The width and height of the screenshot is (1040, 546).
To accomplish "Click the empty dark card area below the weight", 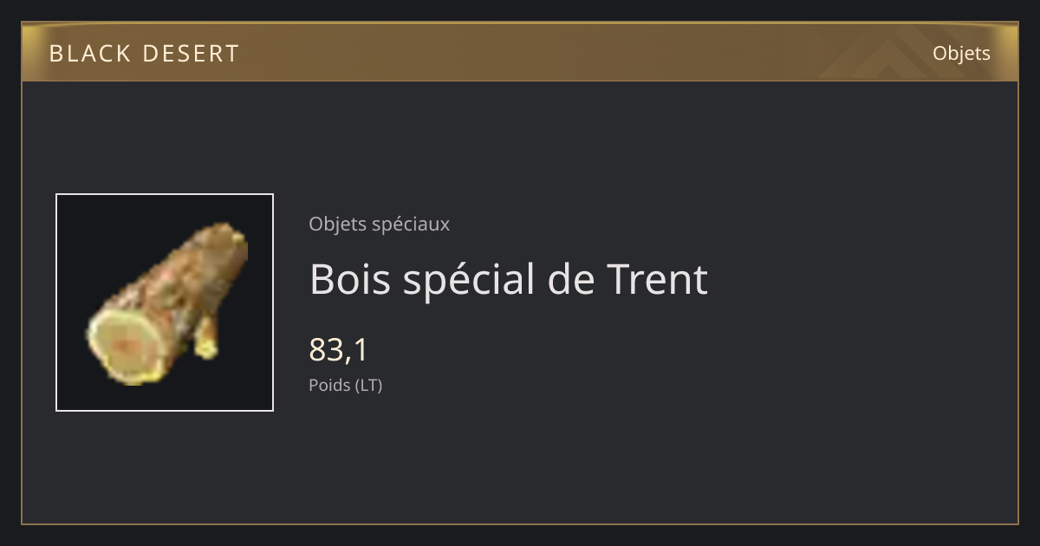I will 607,459.
